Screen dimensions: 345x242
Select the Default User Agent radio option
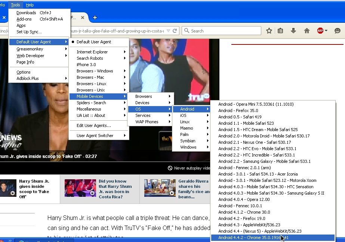[x=93, y=42]
